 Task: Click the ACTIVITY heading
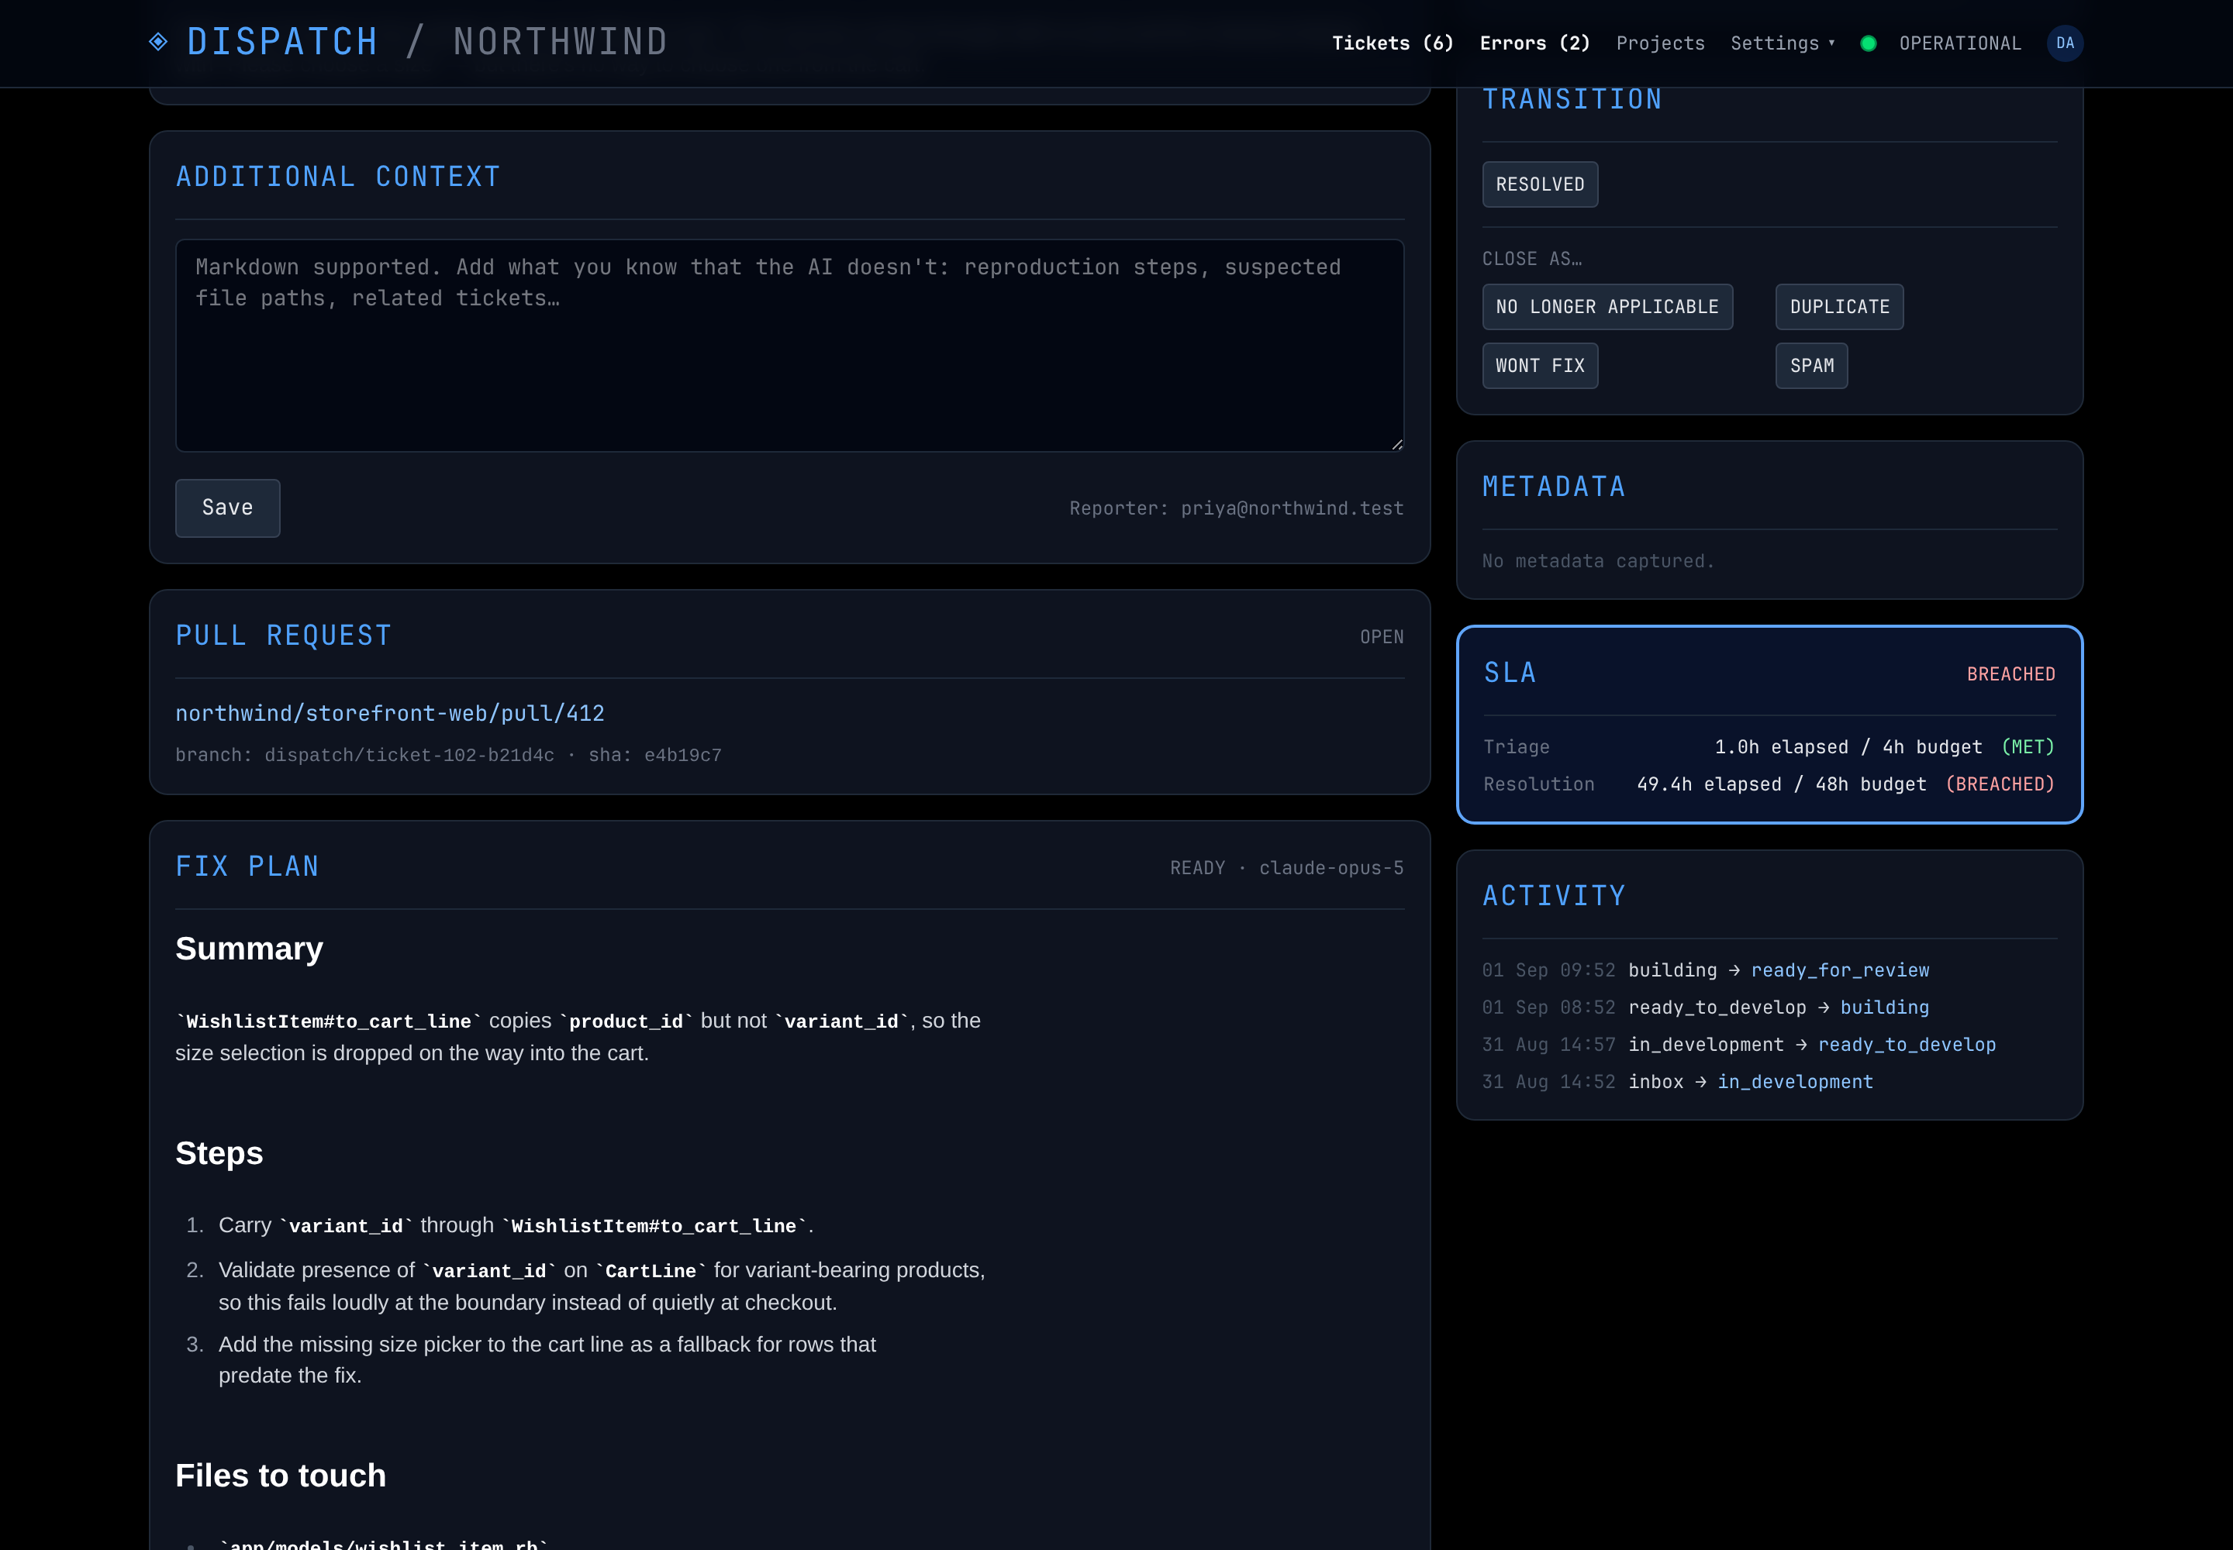coord(1554,895)
